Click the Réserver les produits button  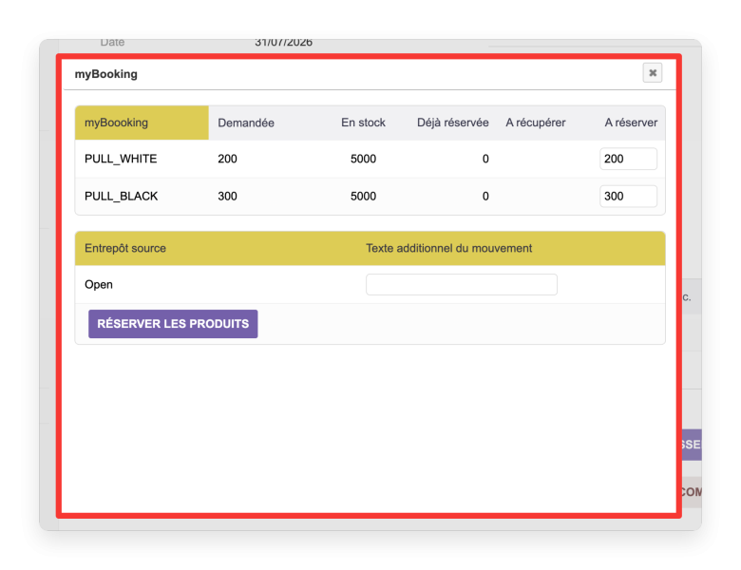click(x=173, y=324)
